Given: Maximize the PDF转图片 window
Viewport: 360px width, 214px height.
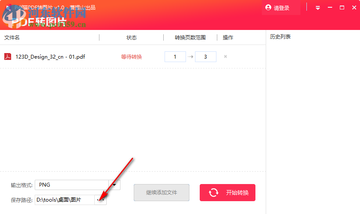Looking at the screenshot, I should point(342,8).
